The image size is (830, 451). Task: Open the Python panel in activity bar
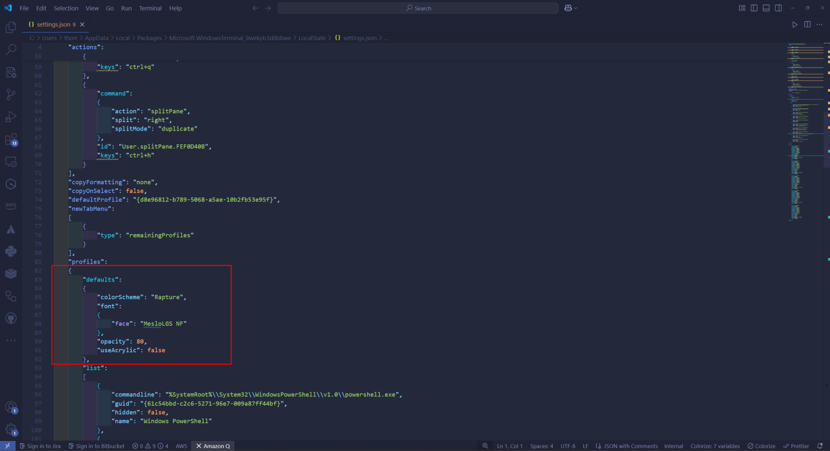11,251
